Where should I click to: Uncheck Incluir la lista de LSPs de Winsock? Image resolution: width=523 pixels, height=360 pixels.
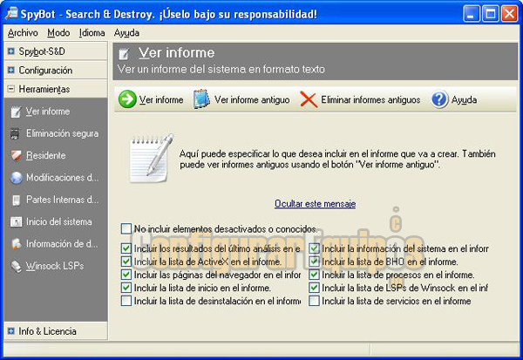314,288
